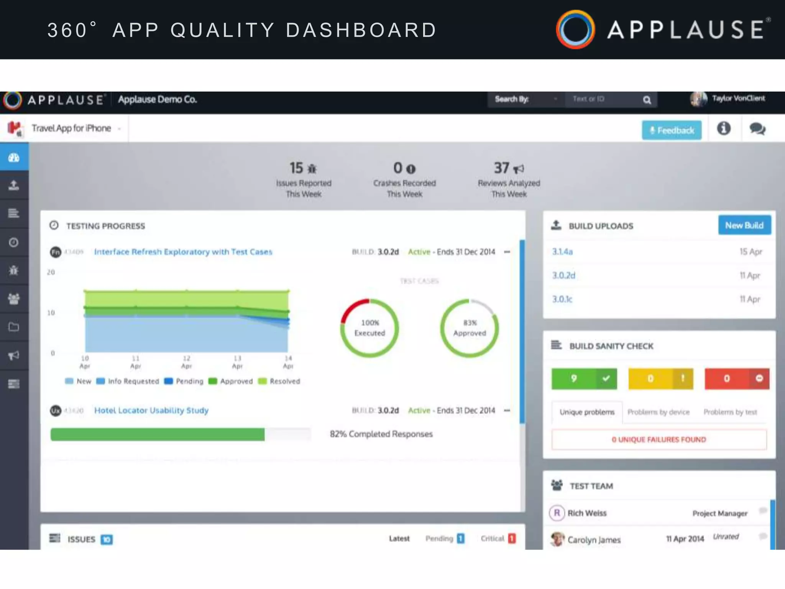Viewport: 785px width, 589px height.
Task: Open the bug issues sidebar icon
Action: 14,270
